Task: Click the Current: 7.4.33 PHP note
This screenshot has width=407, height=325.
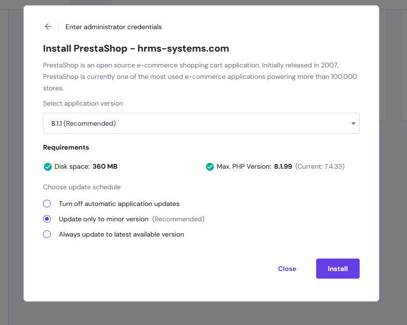Action: (x=319, y=167)
